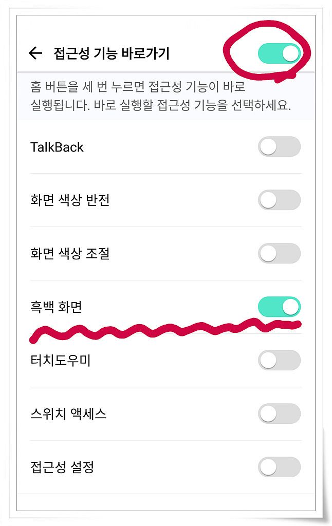Choose the 흑백 화면 row text
This screenshot has width=332, height=526.
[56, 307]
